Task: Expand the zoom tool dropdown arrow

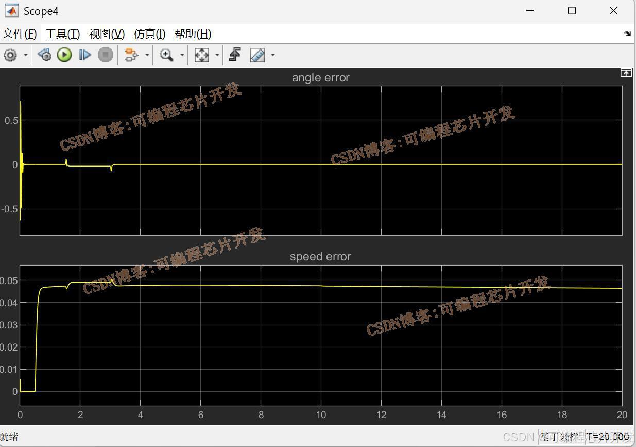Action: click(x=182, y=55)
